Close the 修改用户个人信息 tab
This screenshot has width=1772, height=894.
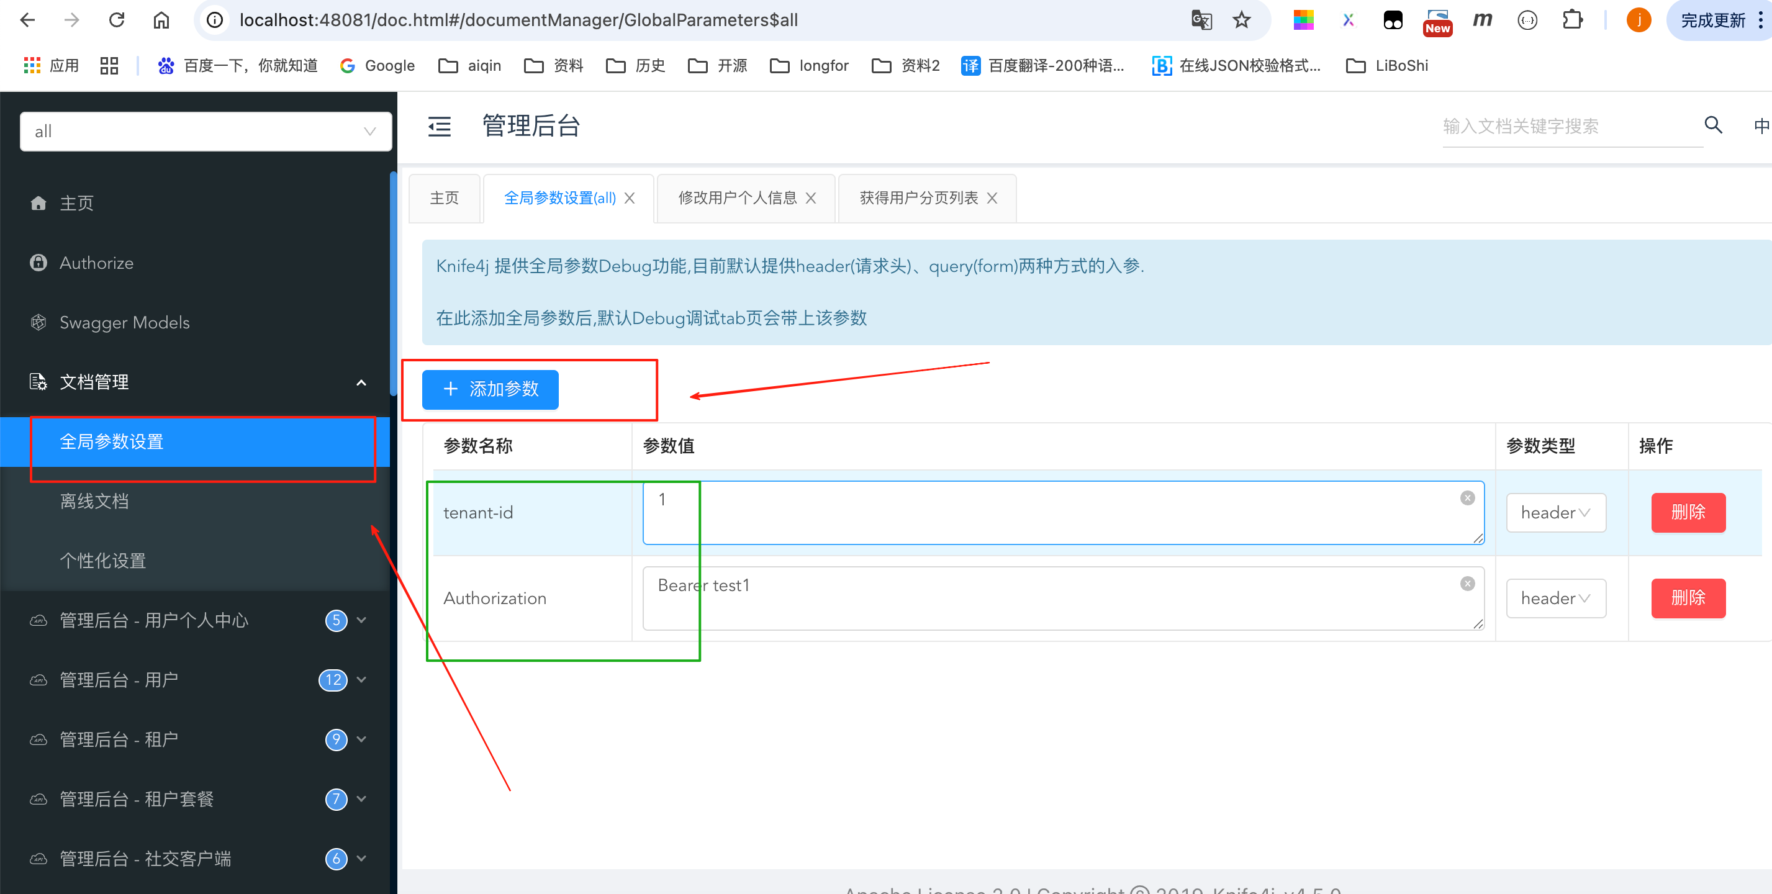(x=811, y=199)
